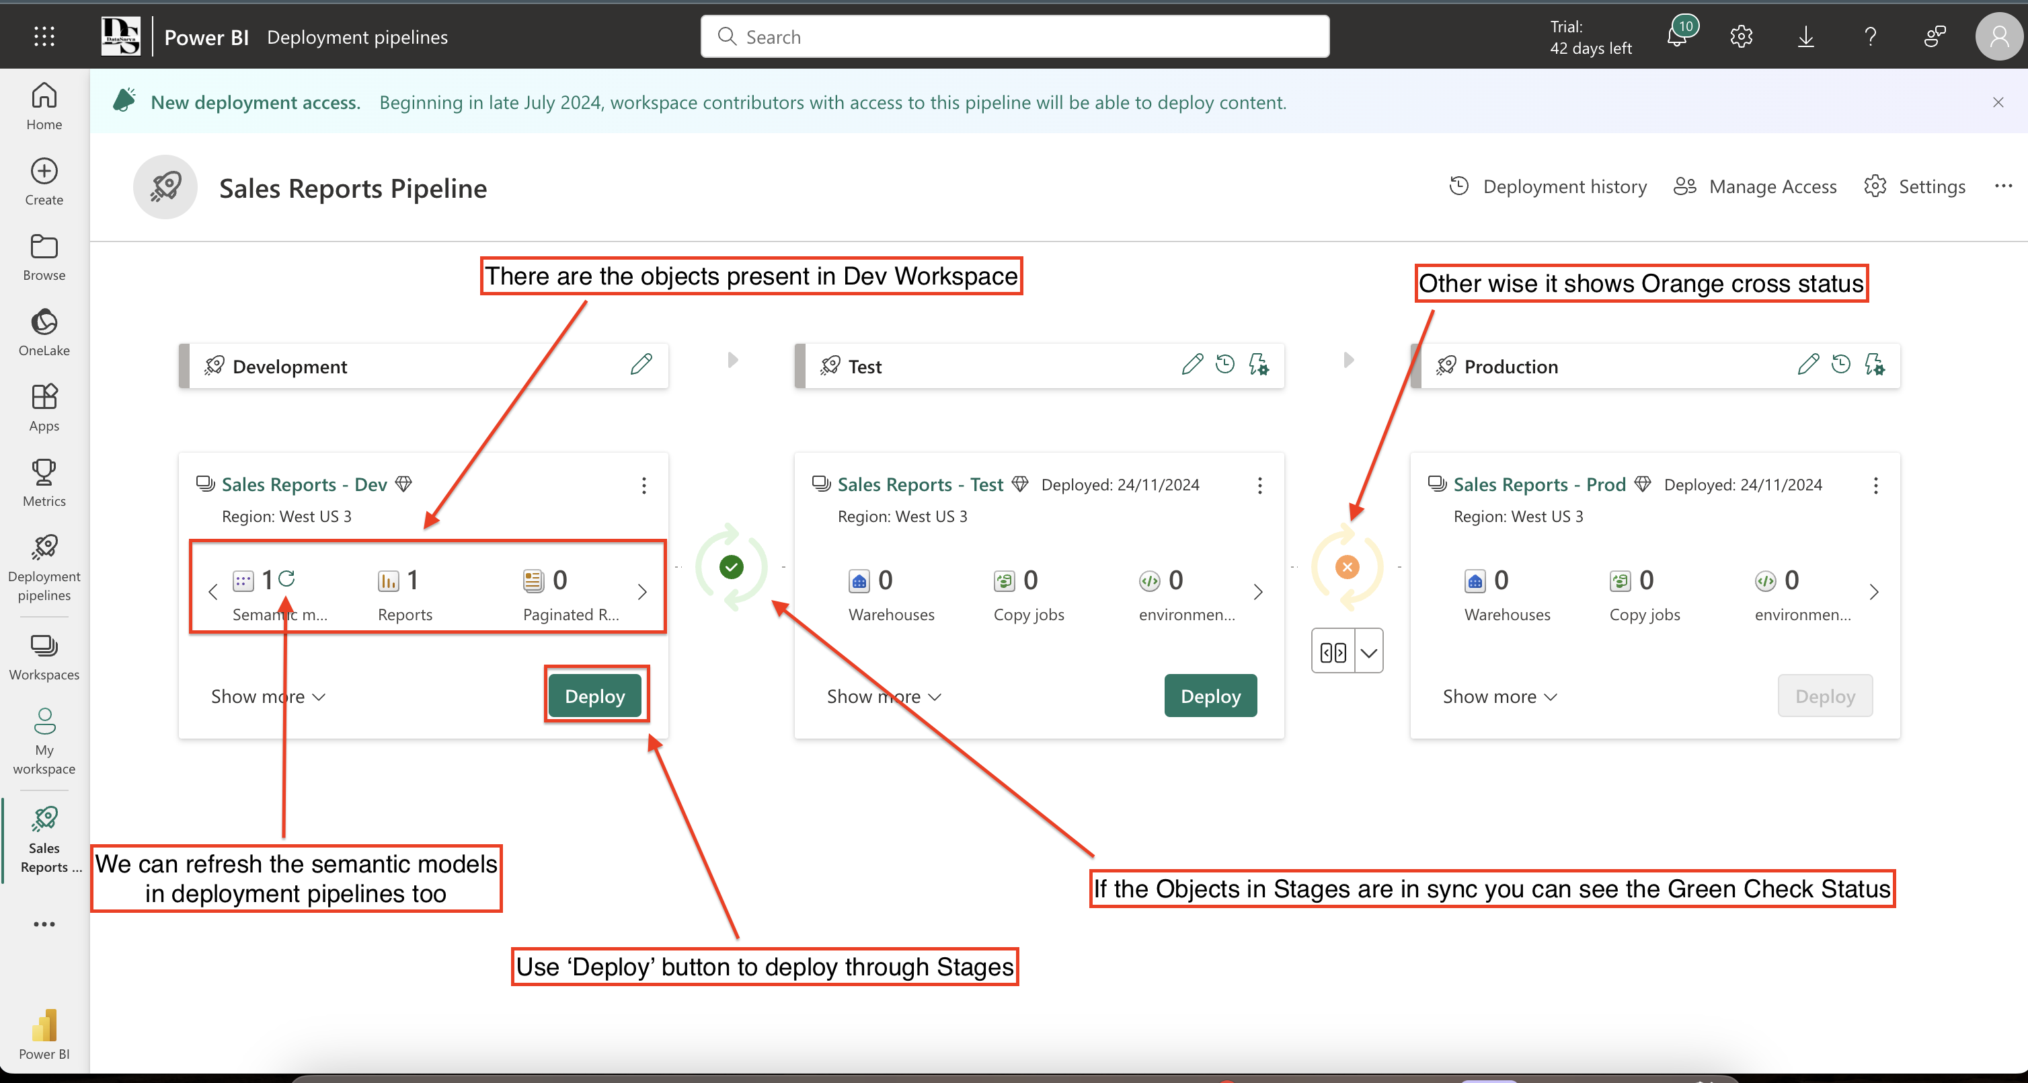
Task: Click the download icon in top bar
Action: point(1805,36)
